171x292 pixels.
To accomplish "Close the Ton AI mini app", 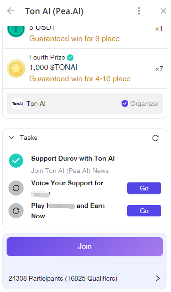I will click(x=163, y=11).
